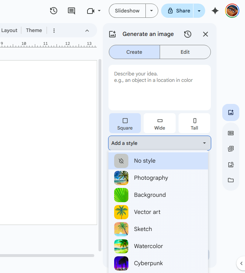Open Slideshow options dropdown arrow
Image resolution: width=245 pixels, height=273 pixels.
[x=151, y=11]
